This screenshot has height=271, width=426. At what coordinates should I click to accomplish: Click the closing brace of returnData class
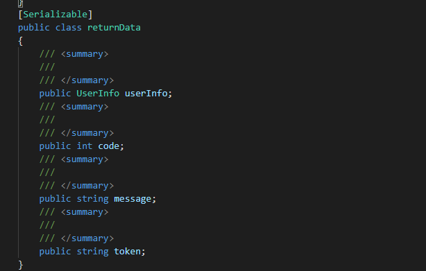click(x=21, y=265)
